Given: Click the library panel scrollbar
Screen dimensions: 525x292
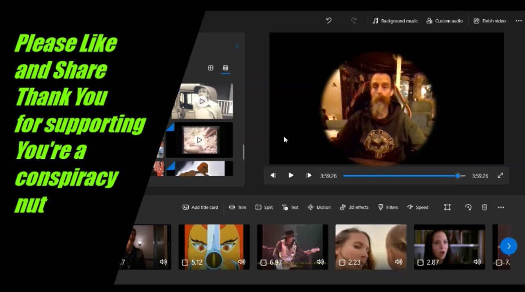Looking at the screenshot, I should tap(244, 152).
